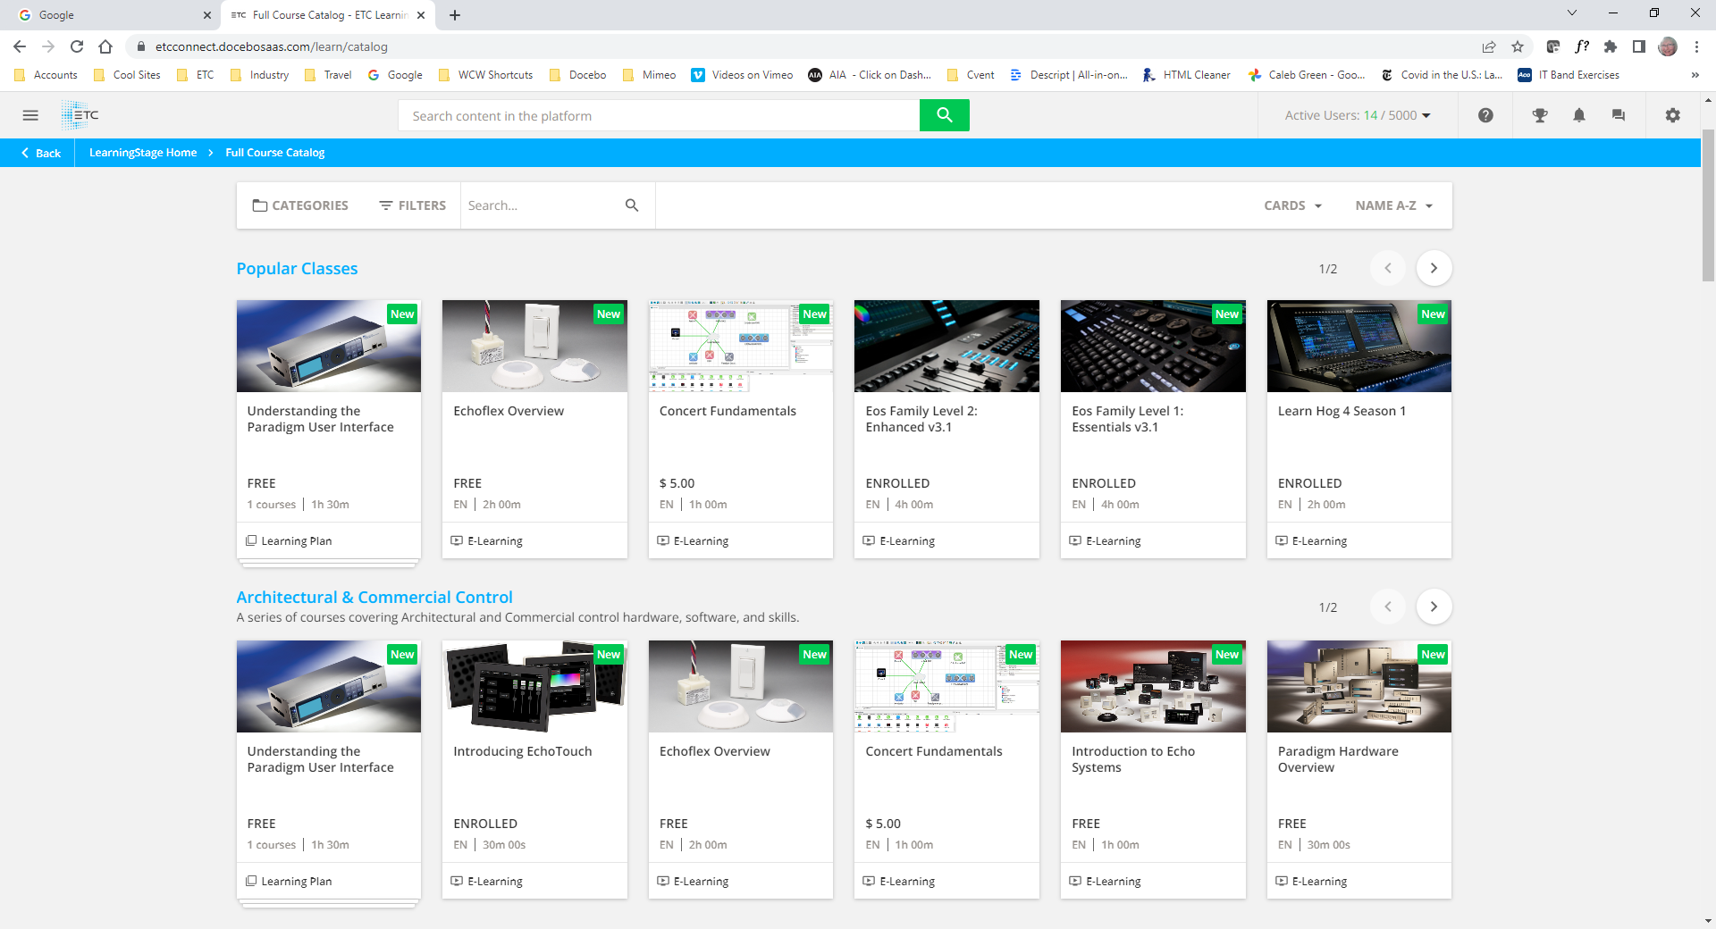Open FILTERS panel
This screenshot has height=929, width=1716.
pos(412,205)
